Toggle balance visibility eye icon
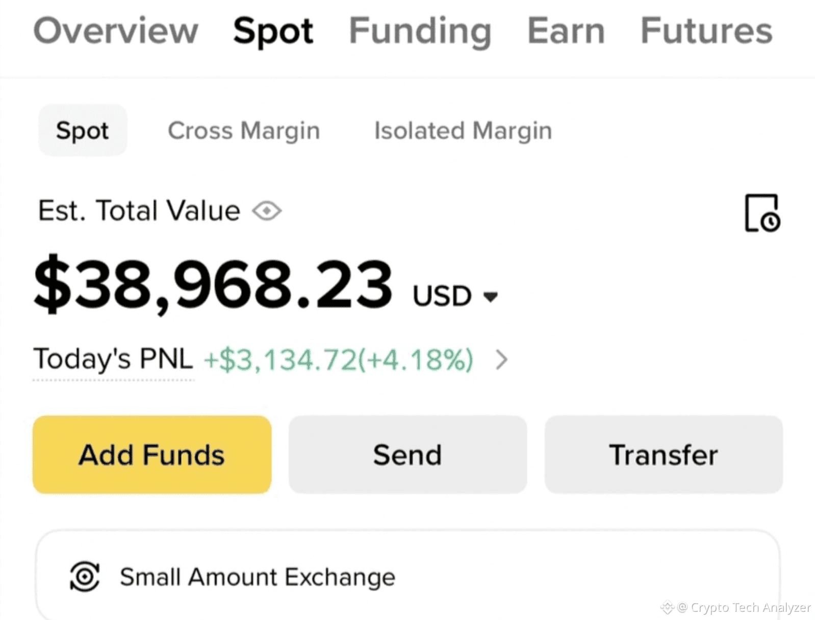 (x=267, y=211)
